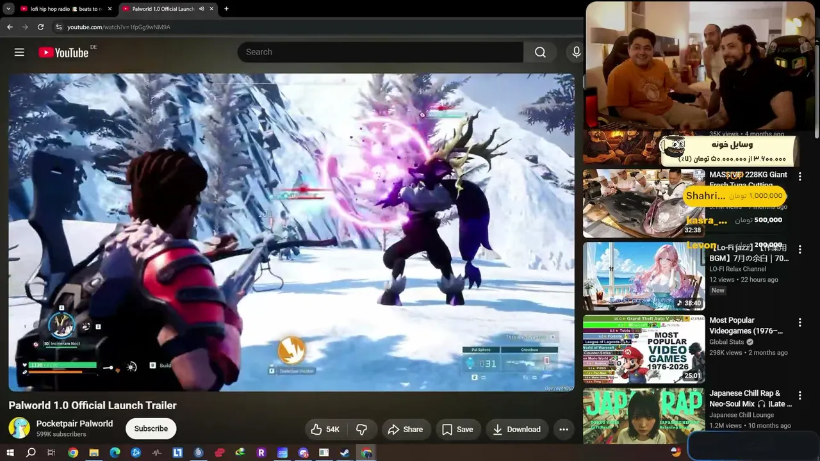This screenshot has height=461, width=820.
Task: Click the 'New' badge on Lo-Fi jazz video
Action: pyautogui.click(x=717, y=291)
